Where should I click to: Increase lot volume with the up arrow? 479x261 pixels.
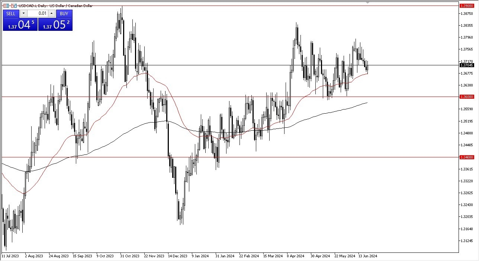pos(51,13)
